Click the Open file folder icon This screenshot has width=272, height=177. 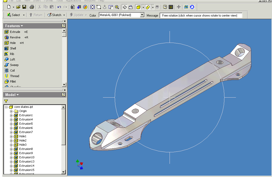(18, 7)
